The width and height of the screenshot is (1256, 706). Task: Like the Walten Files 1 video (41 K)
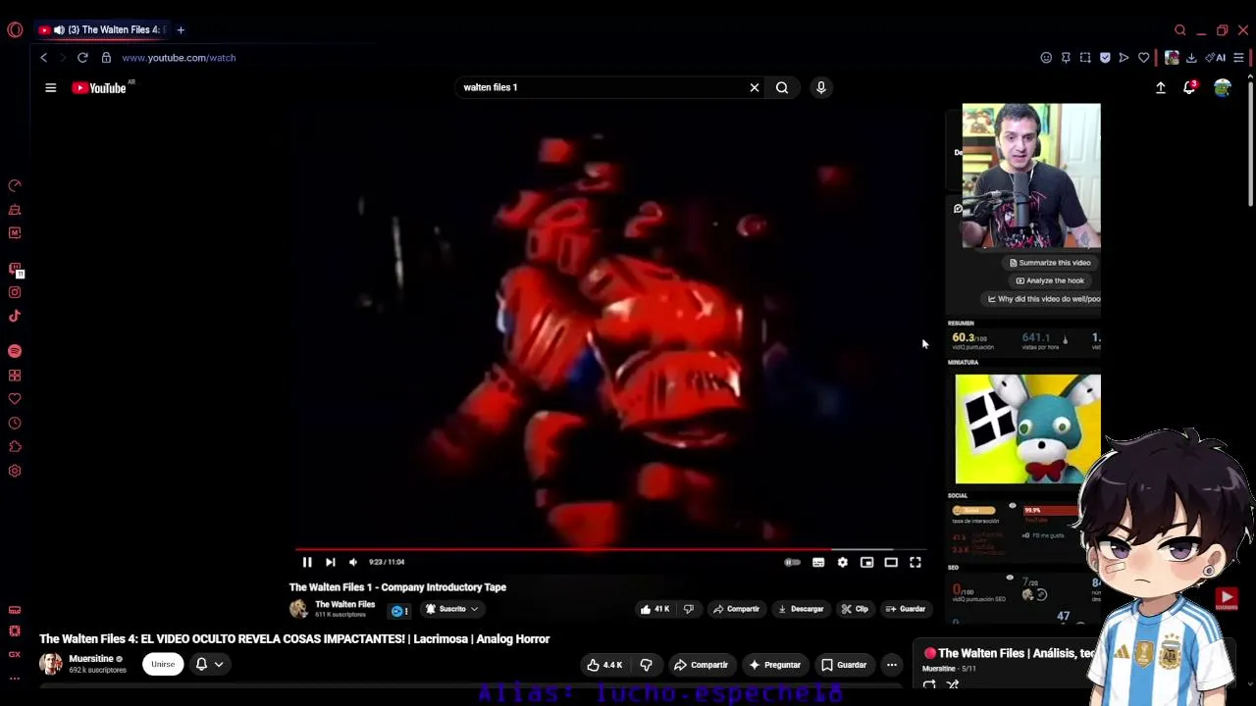point(654,609)
